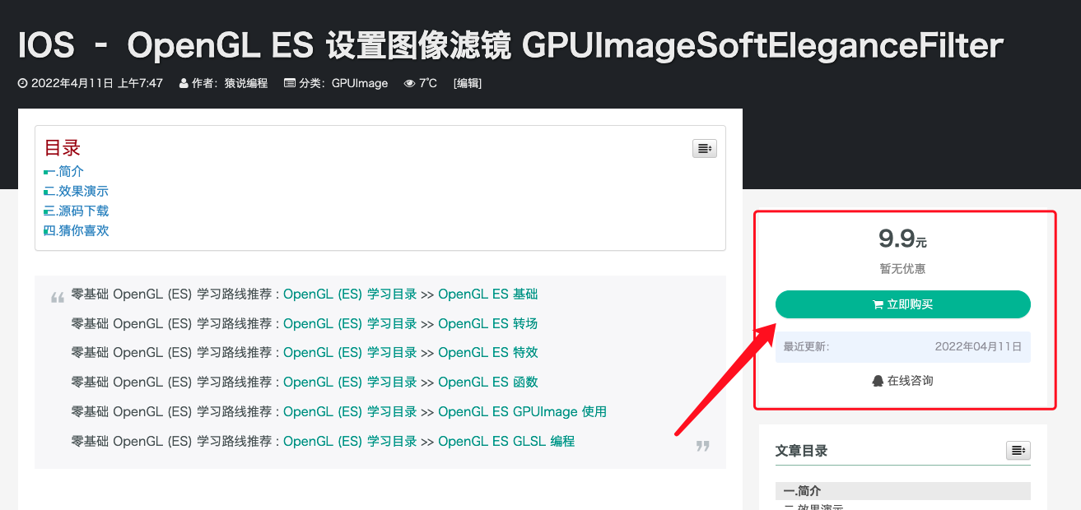The image size is (1081, 510).
Task: Click the category icon before 分类
Action: [x=290, y=83]
